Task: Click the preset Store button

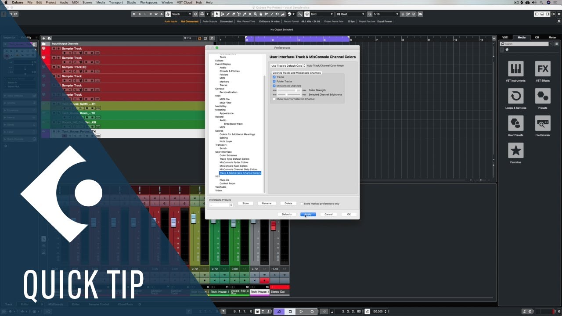Action: [x=245, y=203]
